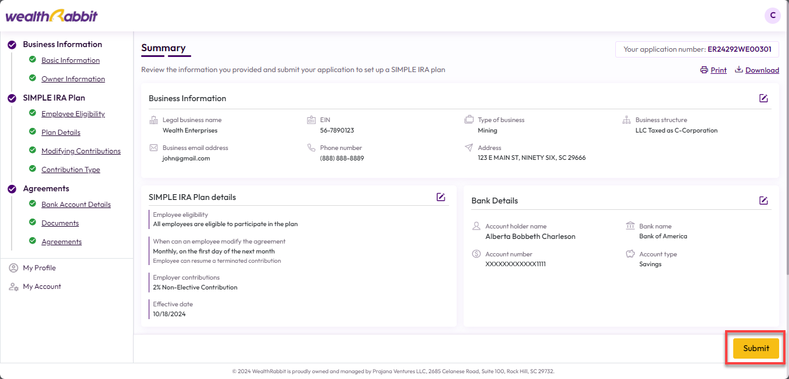Click the My Account gear-person icon
The image size is (789, 379).
coord(13,287)
